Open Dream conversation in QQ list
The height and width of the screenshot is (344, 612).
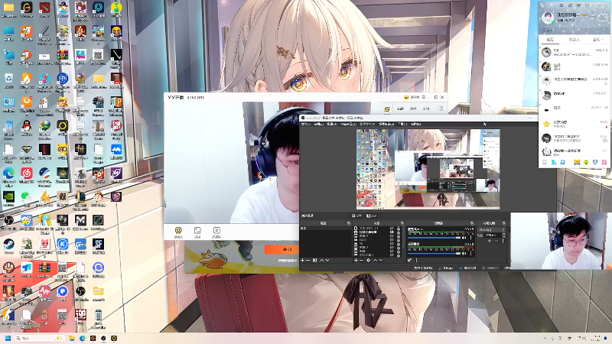(x=575, y=94)
